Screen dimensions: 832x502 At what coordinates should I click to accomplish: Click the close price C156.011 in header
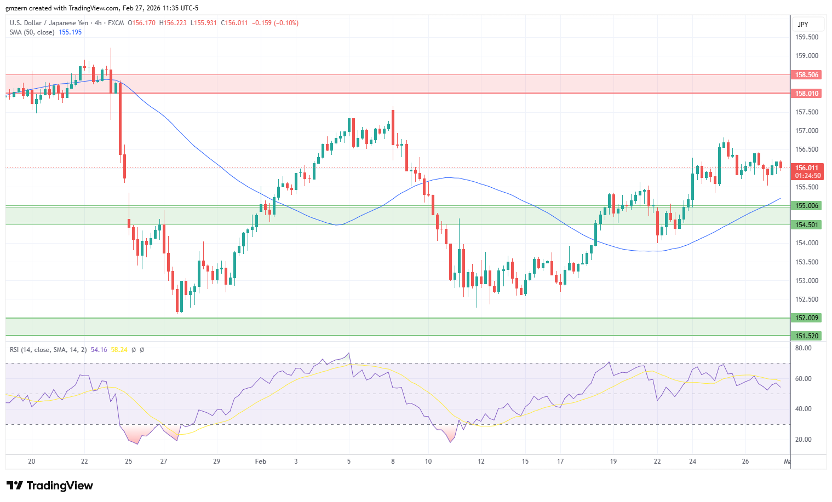[x=234, y=23]
